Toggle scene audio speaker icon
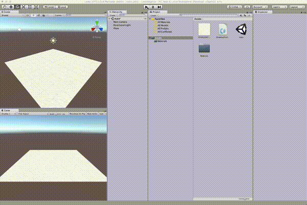This screenshot has width=307, height=205. pyautogui.click(x=38, y=15)
